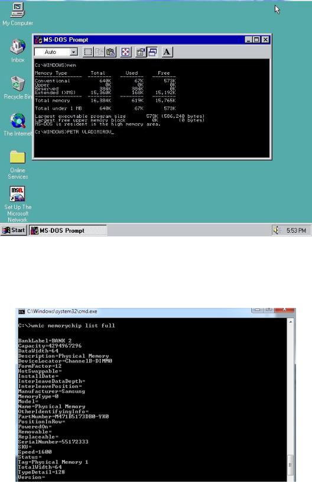312x482 pixels.
Task: Click the 'Conventional' memory row
Action: (105, 81)
